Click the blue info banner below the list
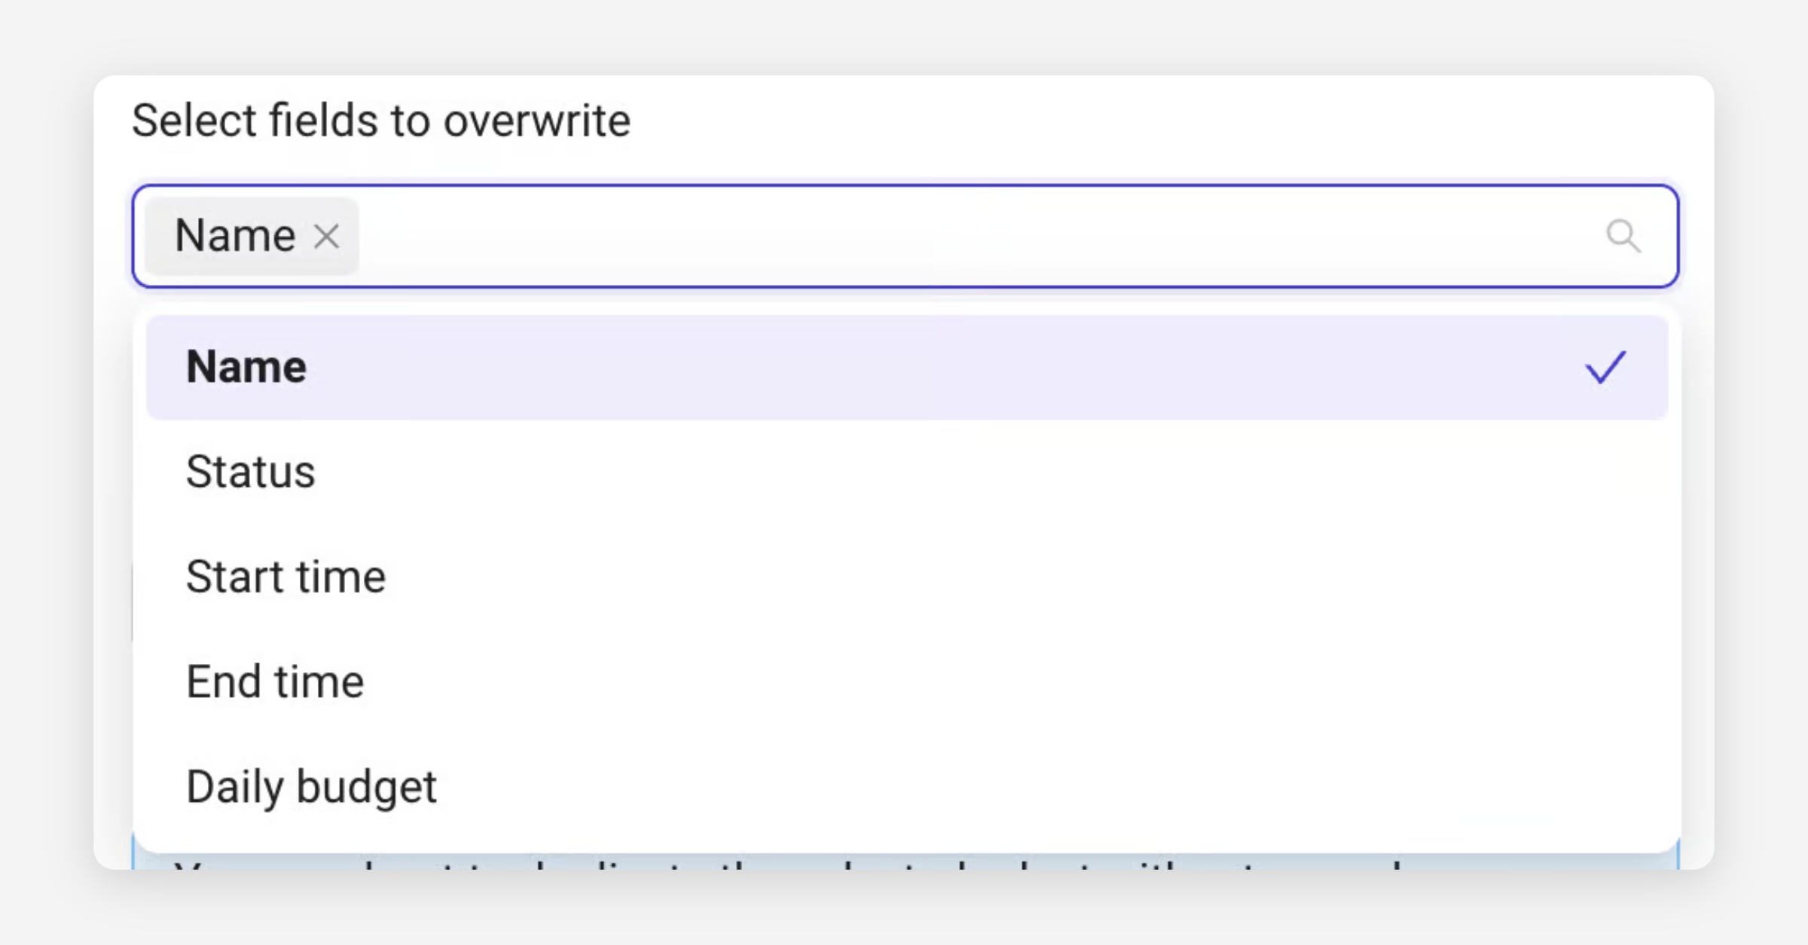The image size is (1808, 945). coord(904,861)
